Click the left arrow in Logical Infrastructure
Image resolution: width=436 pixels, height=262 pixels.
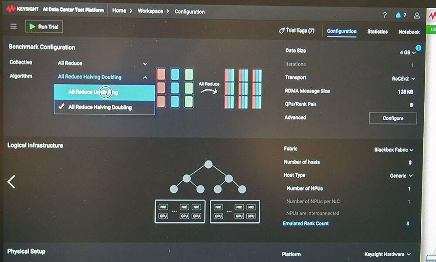(11, 182)
